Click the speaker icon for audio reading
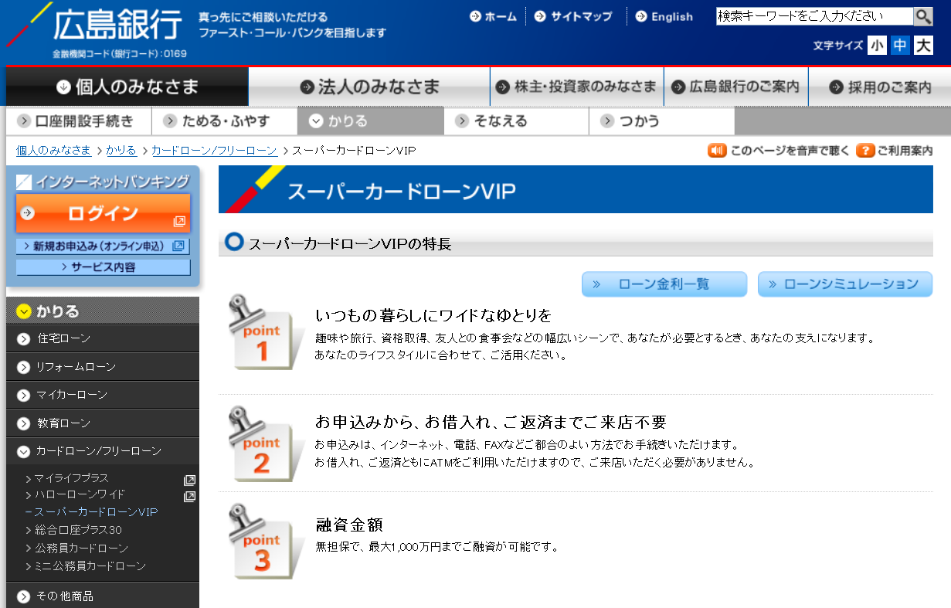Image resolution: width=951 pixels, height=608 pixels. click(x=717, y=150)
